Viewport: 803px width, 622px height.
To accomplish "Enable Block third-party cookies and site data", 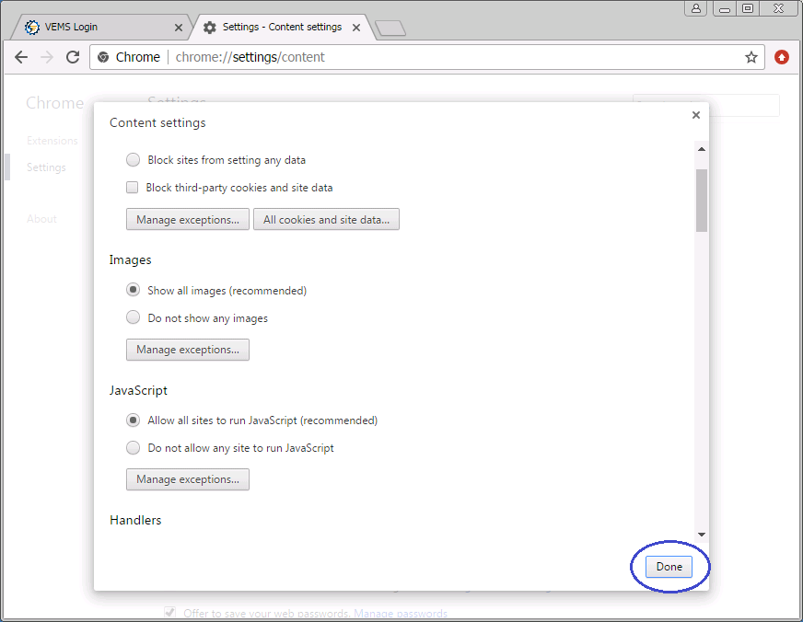I will point(133,188).
